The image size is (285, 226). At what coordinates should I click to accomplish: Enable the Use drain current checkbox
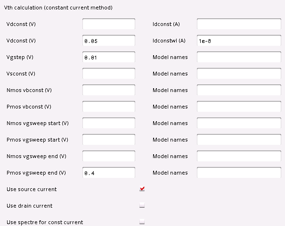coord(142,206)
